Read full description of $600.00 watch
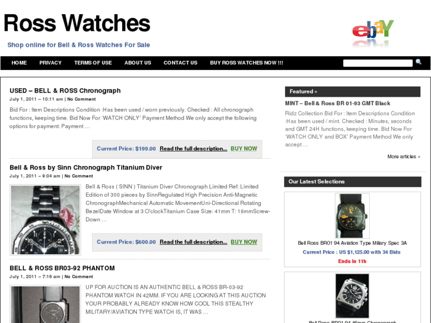431x323 pixels. [x=193, y=242]
